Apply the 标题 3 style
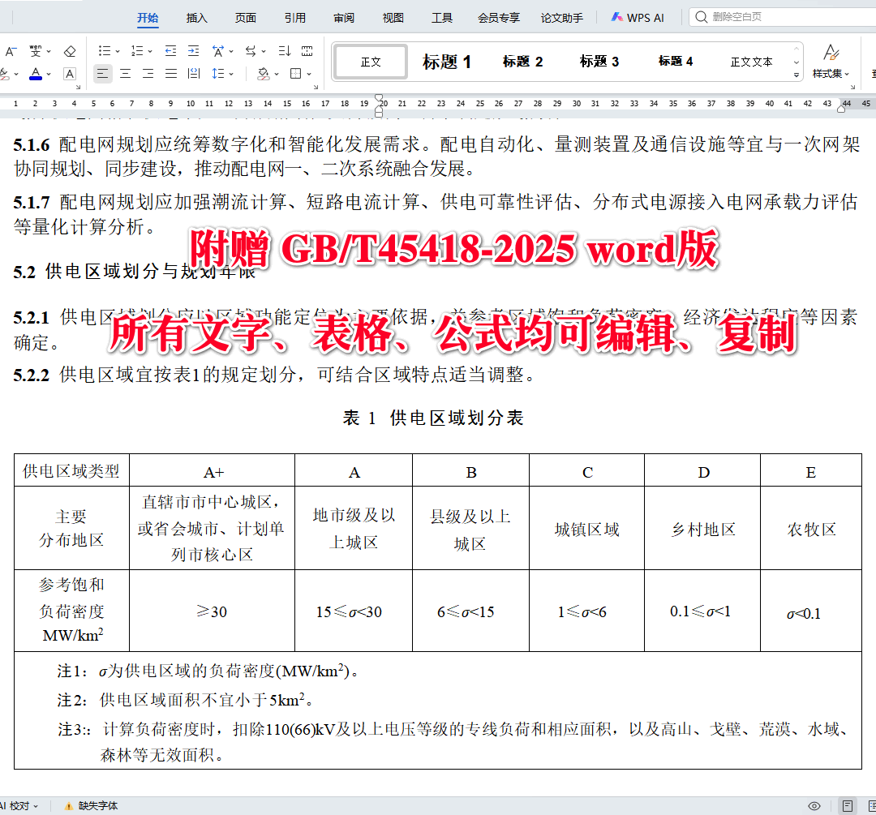Image resolution: width=876 pixels, height=815 pixels. 599,62
